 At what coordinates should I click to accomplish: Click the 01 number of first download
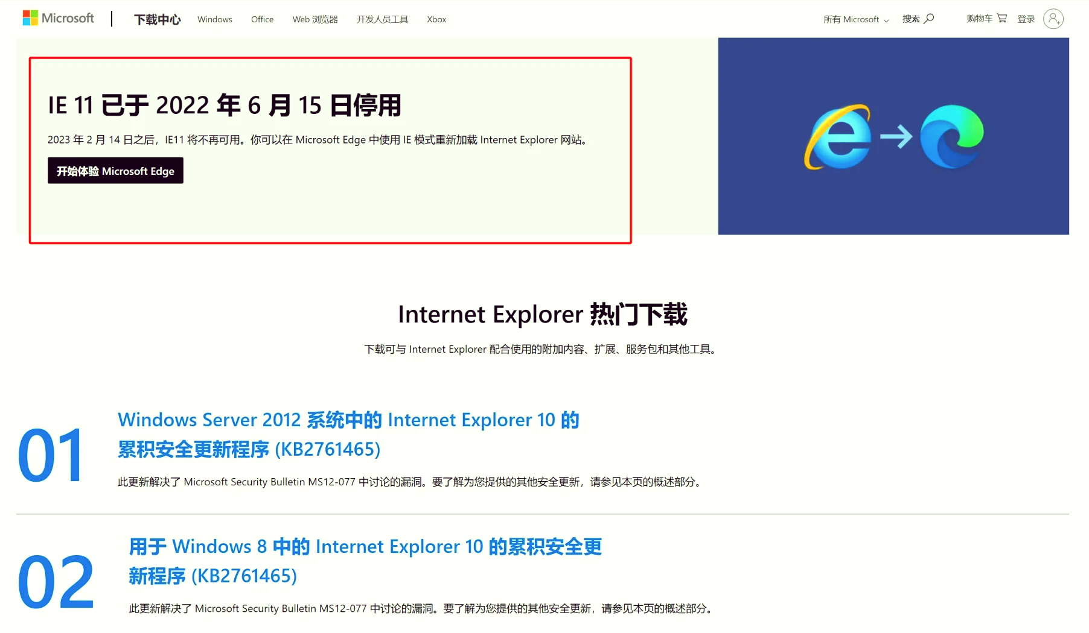51,456
